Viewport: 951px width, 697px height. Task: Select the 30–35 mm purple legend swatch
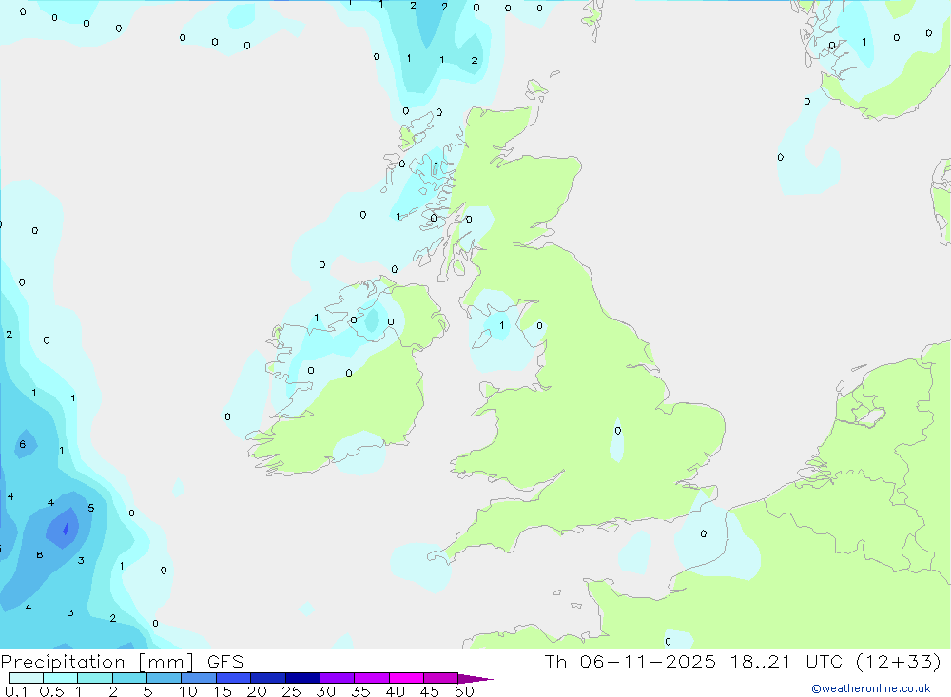(337, 678)
